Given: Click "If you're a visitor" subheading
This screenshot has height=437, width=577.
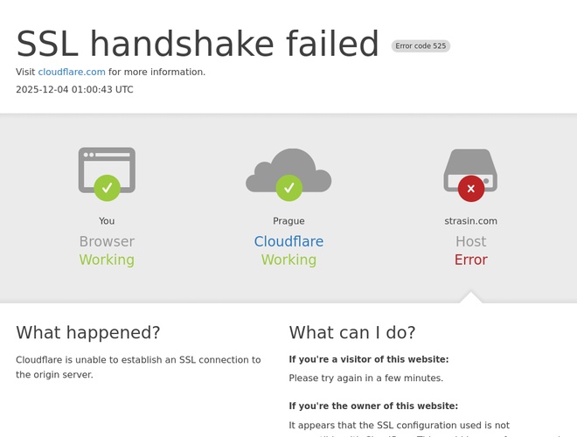Looking at the screenshot, I should (x=368, y=359).
